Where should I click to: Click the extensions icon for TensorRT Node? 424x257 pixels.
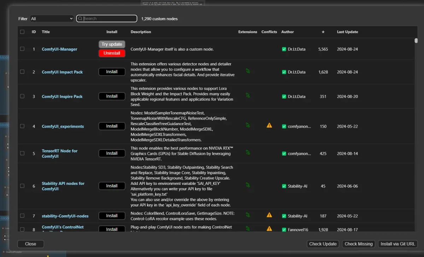248,152
